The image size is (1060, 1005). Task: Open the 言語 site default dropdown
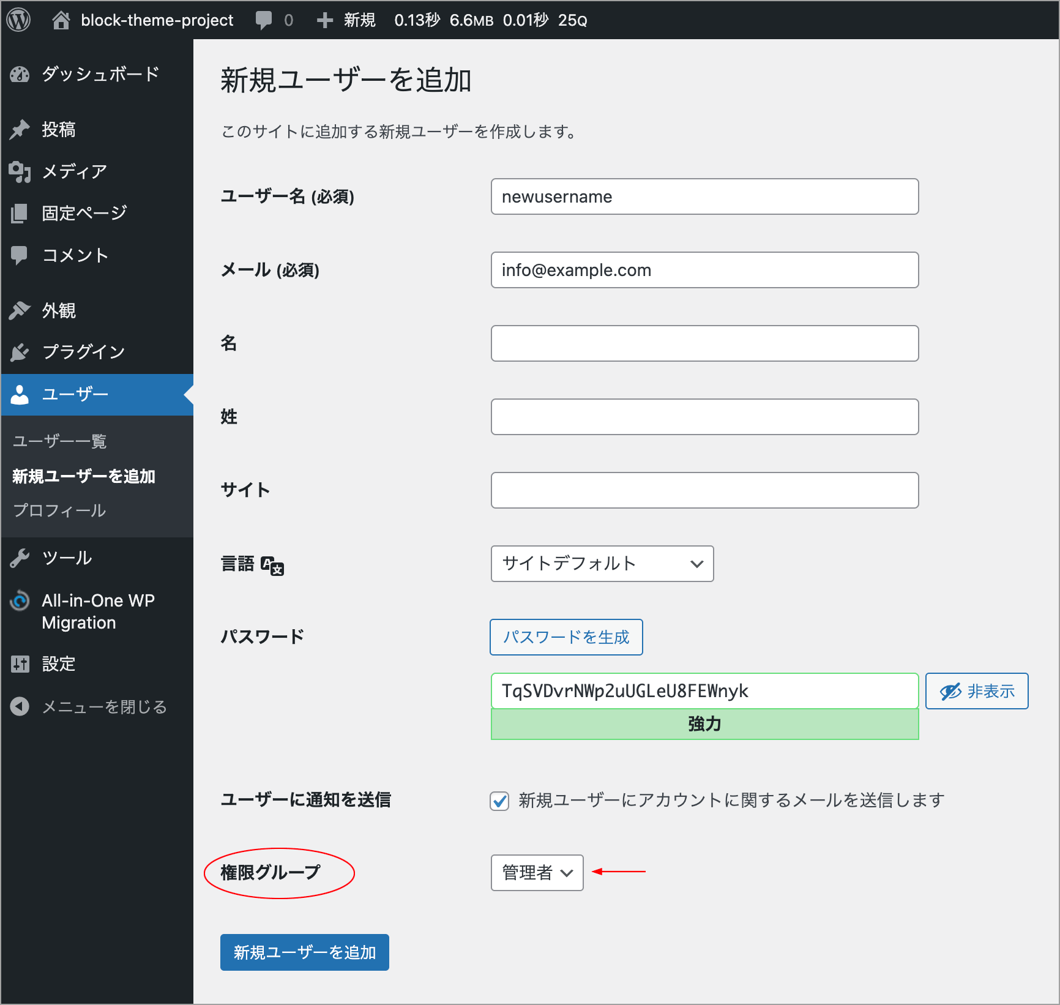pyautogui.click(x=602, y=564)
